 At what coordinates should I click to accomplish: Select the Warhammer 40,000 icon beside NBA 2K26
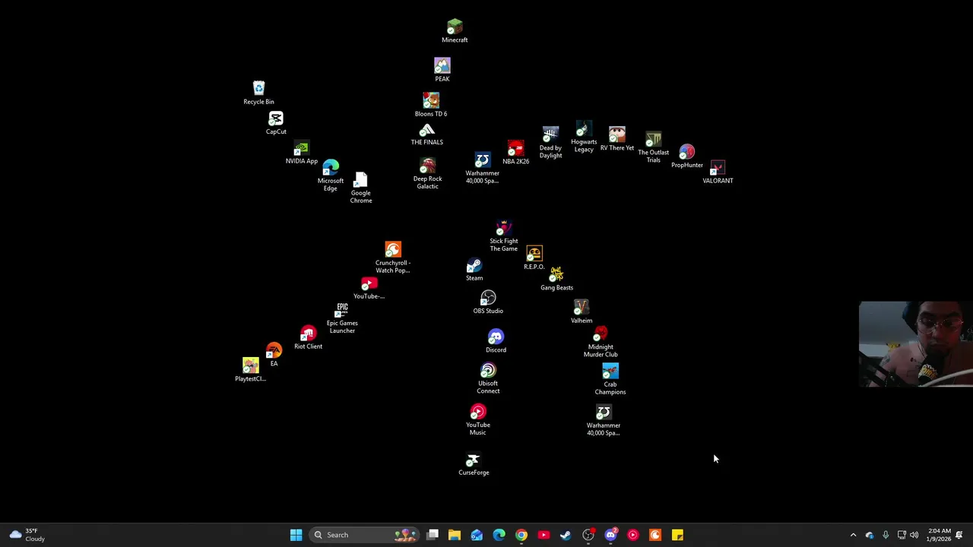point(483,169)
